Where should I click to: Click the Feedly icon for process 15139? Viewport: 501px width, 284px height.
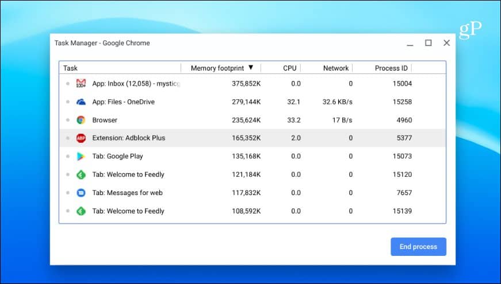81,211
